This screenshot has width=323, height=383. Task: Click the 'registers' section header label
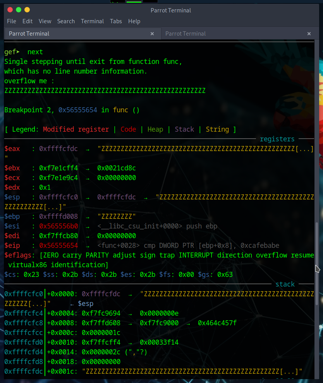[277, 139]
